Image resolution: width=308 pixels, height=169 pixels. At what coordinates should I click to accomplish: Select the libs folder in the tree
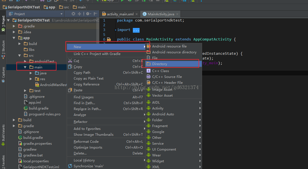click(x=29, y=49)
